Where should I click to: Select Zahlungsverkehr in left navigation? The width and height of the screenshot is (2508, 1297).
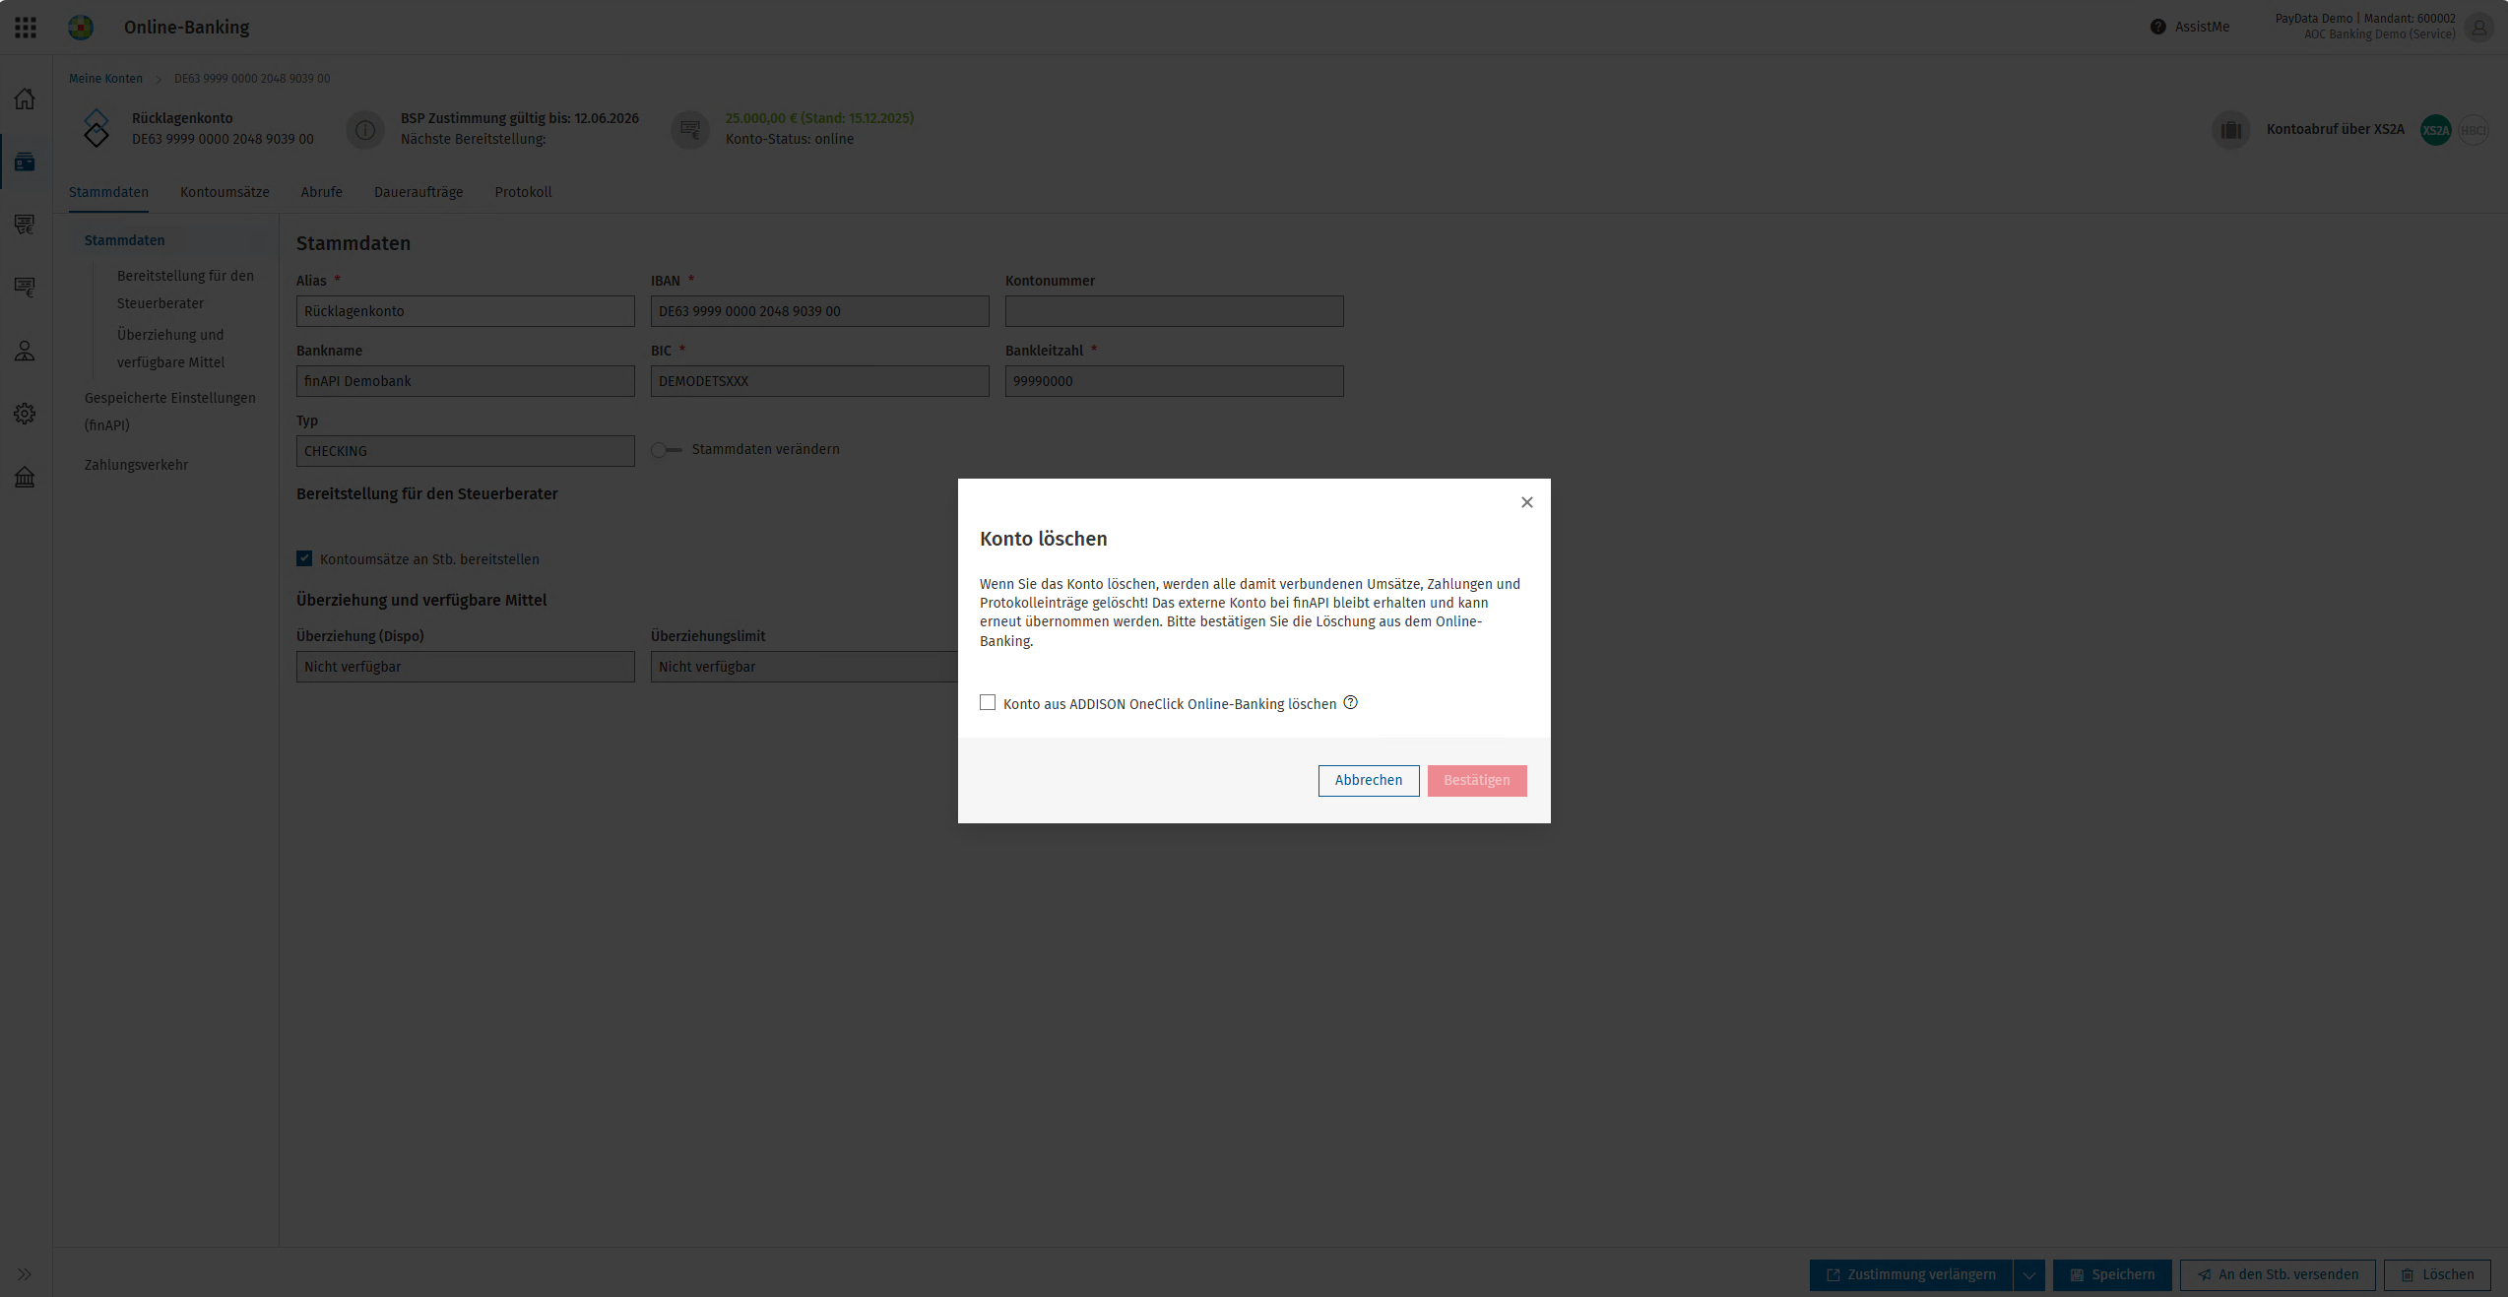pyautogui.click(x=136, y=465)
